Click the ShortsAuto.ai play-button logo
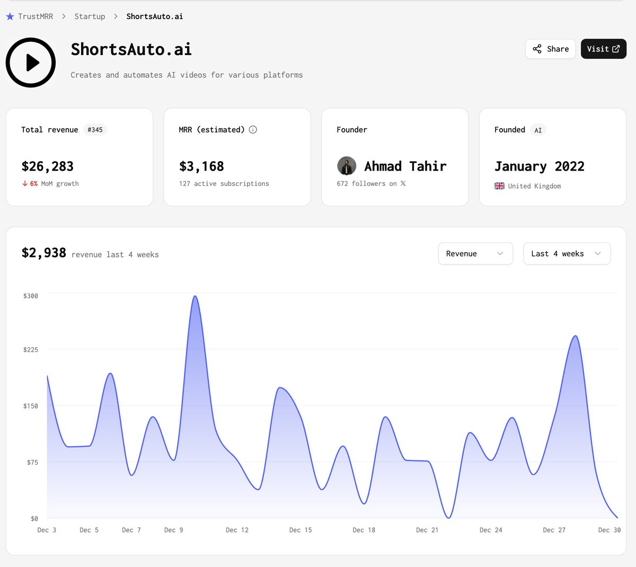The height and width of the screenshot is (567, 636). coord(31,63)
